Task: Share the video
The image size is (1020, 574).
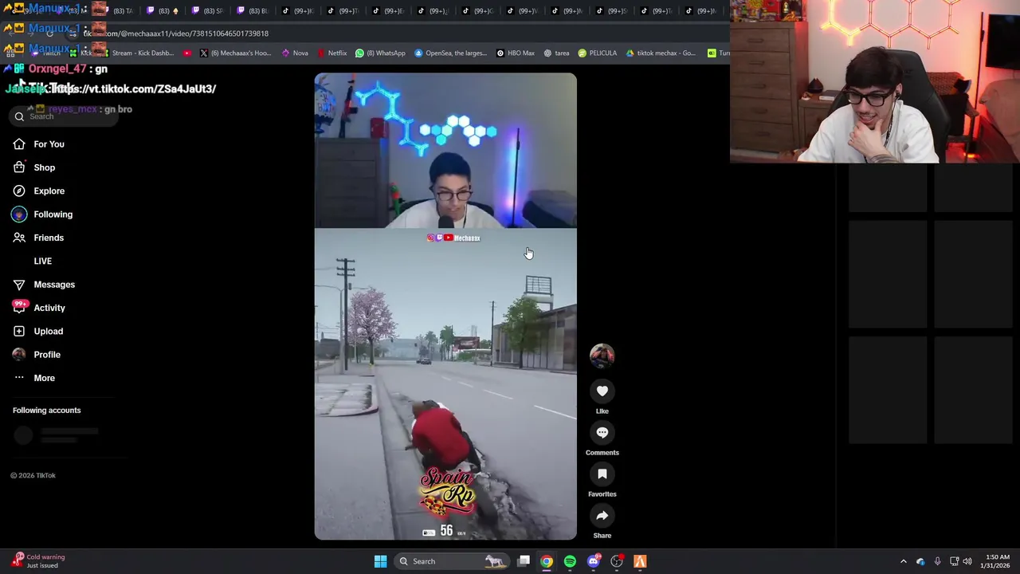Action: [x=602, y=515]
